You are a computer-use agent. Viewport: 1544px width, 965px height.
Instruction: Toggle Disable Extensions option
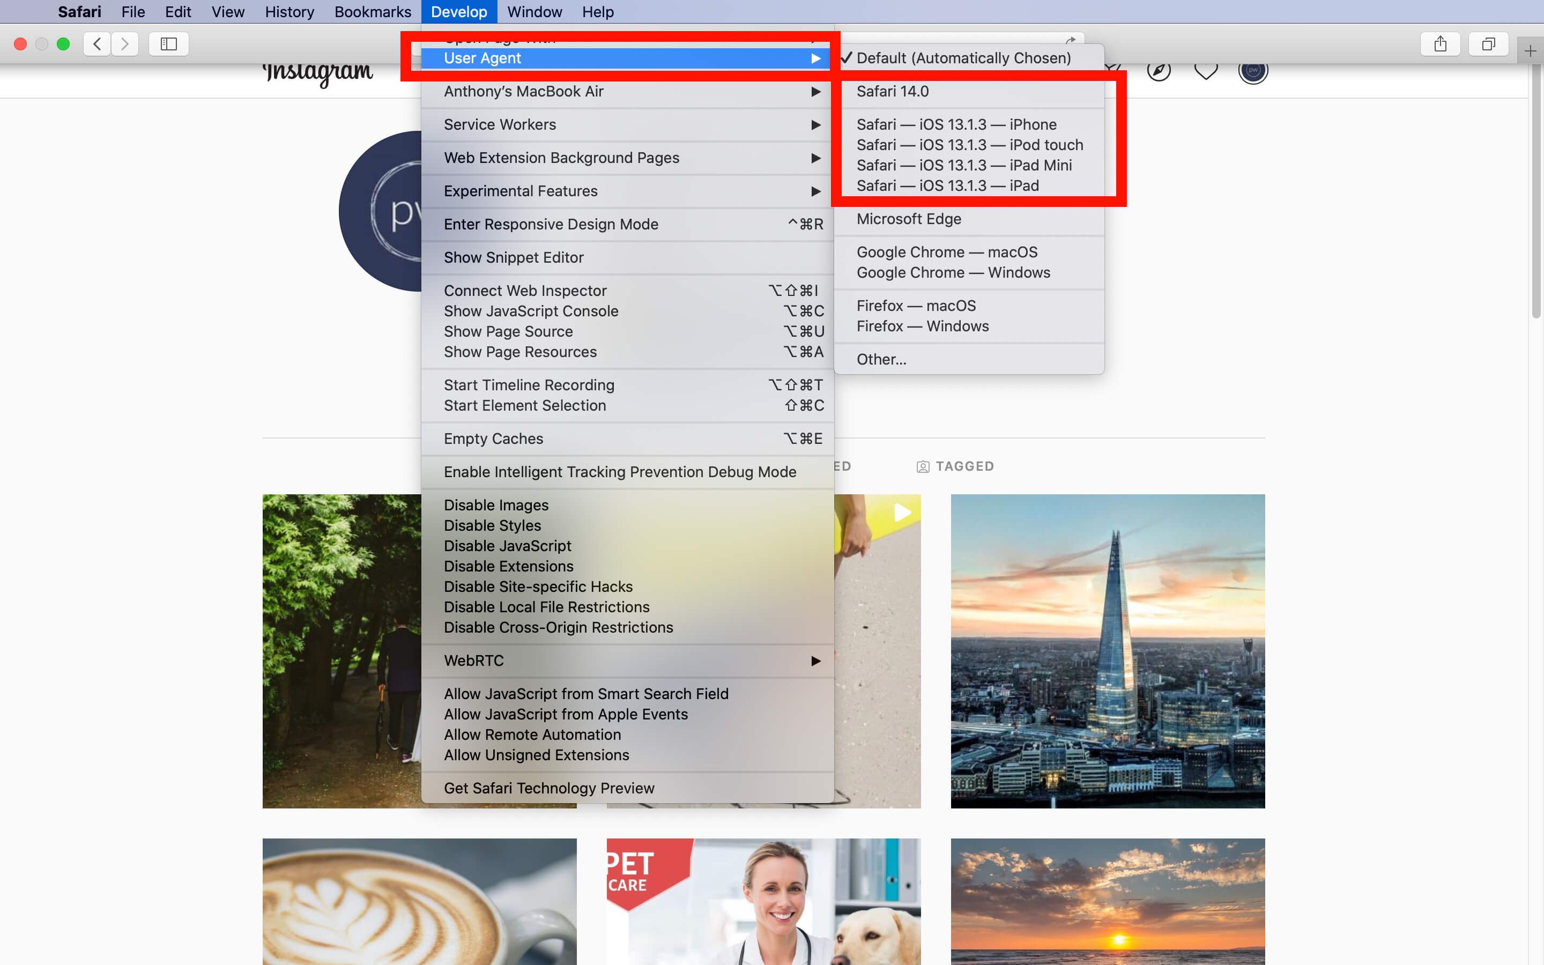click(x=627, y=566)
